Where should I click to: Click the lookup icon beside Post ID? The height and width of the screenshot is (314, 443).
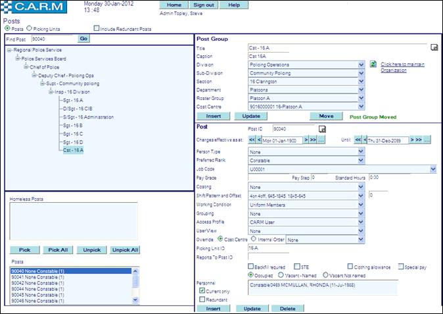click(x=321, y=129)
